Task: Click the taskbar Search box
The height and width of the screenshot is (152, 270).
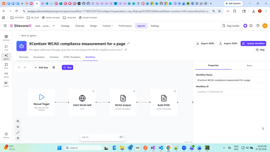Action: [83, 148]
